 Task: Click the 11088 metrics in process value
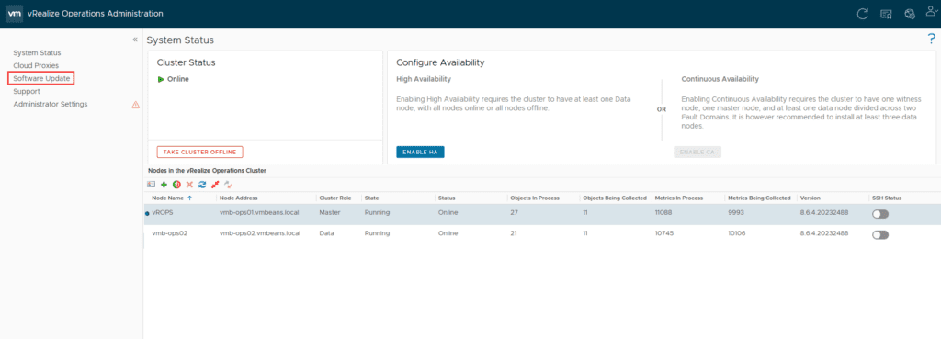tap(664, 213)
